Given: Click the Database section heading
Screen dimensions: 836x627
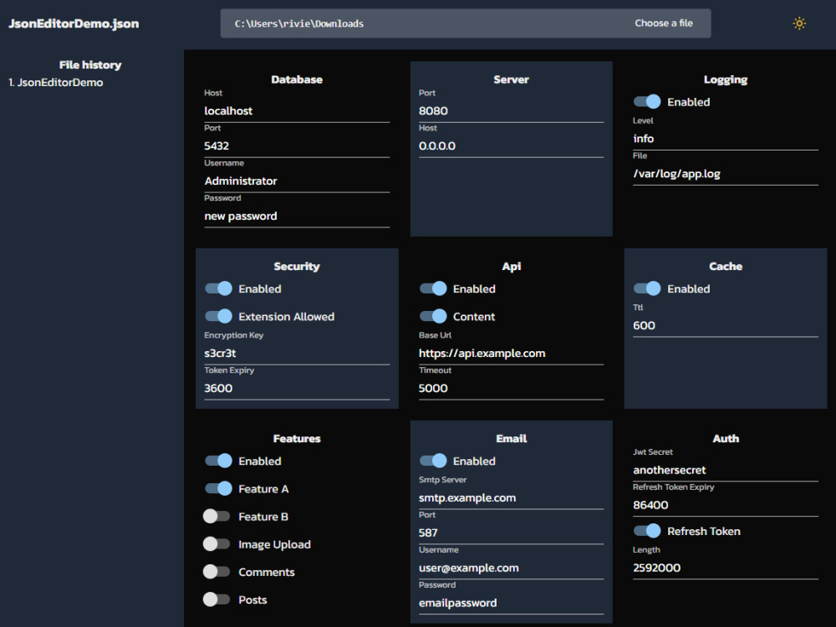Looking at the screenshot, I should click(297, 79).
